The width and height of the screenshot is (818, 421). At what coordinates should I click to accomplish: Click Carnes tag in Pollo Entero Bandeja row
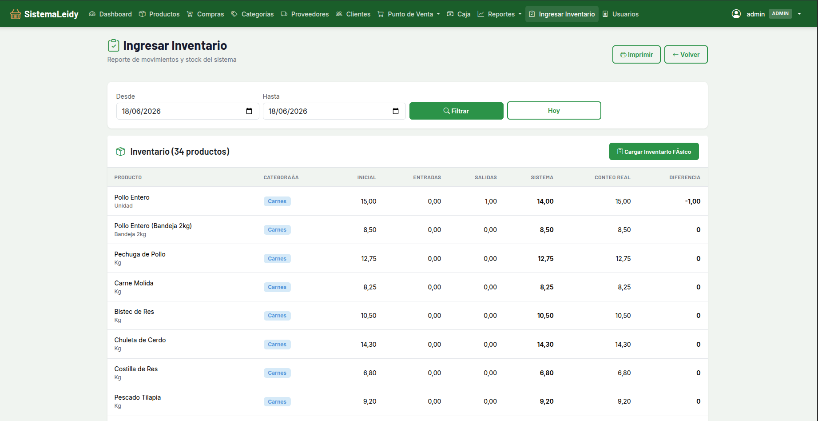pyautogui.click(x=277, y=230)
